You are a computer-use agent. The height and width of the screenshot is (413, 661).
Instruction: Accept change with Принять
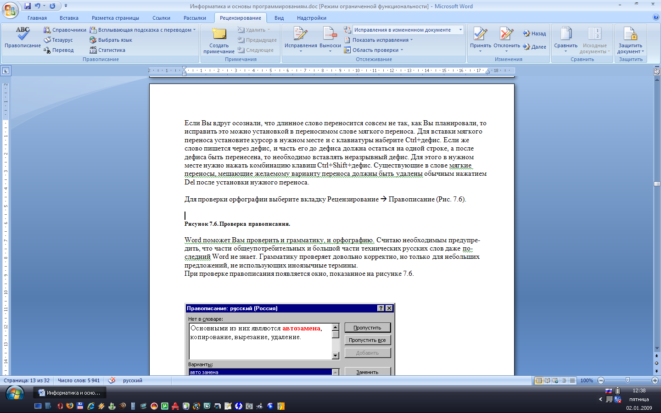(x=481, y=39)
